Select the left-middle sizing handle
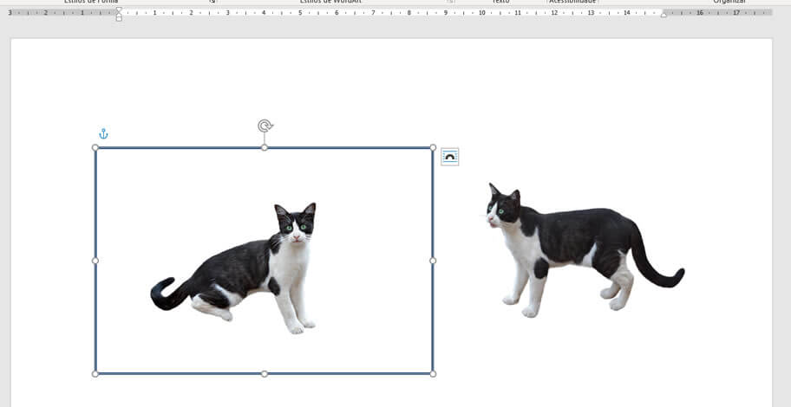Image resolution: width=791 pixels, height=407 pixels. pyautogui.click(x=95, y=261)
